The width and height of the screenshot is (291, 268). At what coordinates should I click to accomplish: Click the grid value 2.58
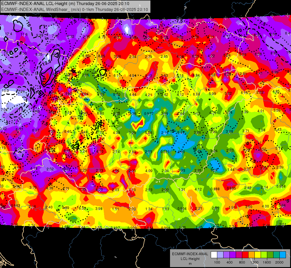click(x=262, y=130)
